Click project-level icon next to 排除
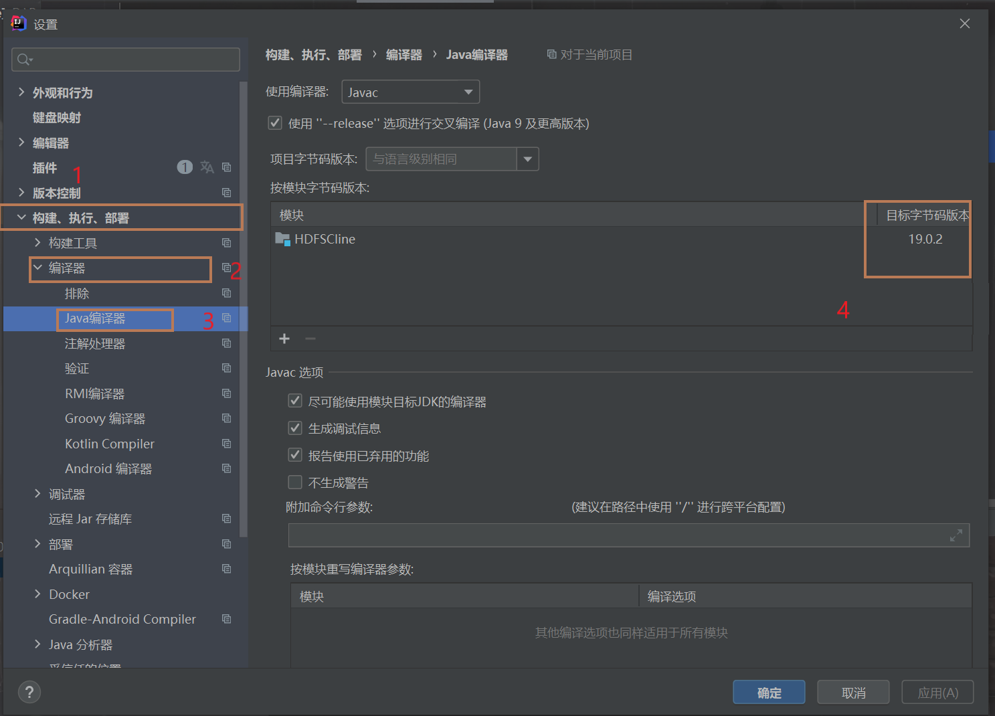Viewport: 995px width, 716px height. [226, 293]
